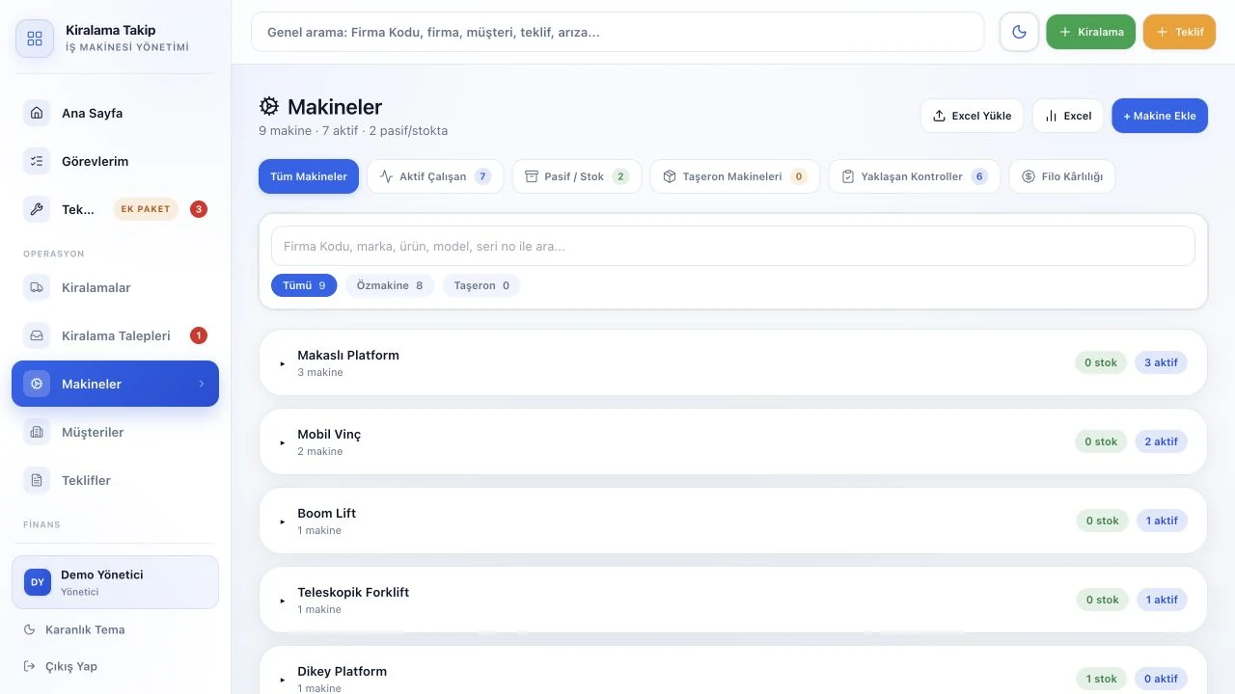
Task: Click the moon icon in the top bar
Action: [1019, 32]
